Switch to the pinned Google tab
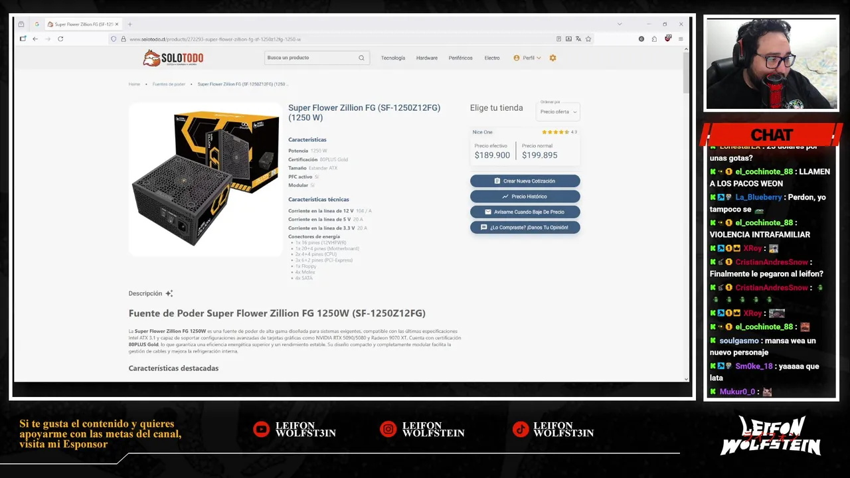This screenshot has height=478, width=850. pos(37,24)
